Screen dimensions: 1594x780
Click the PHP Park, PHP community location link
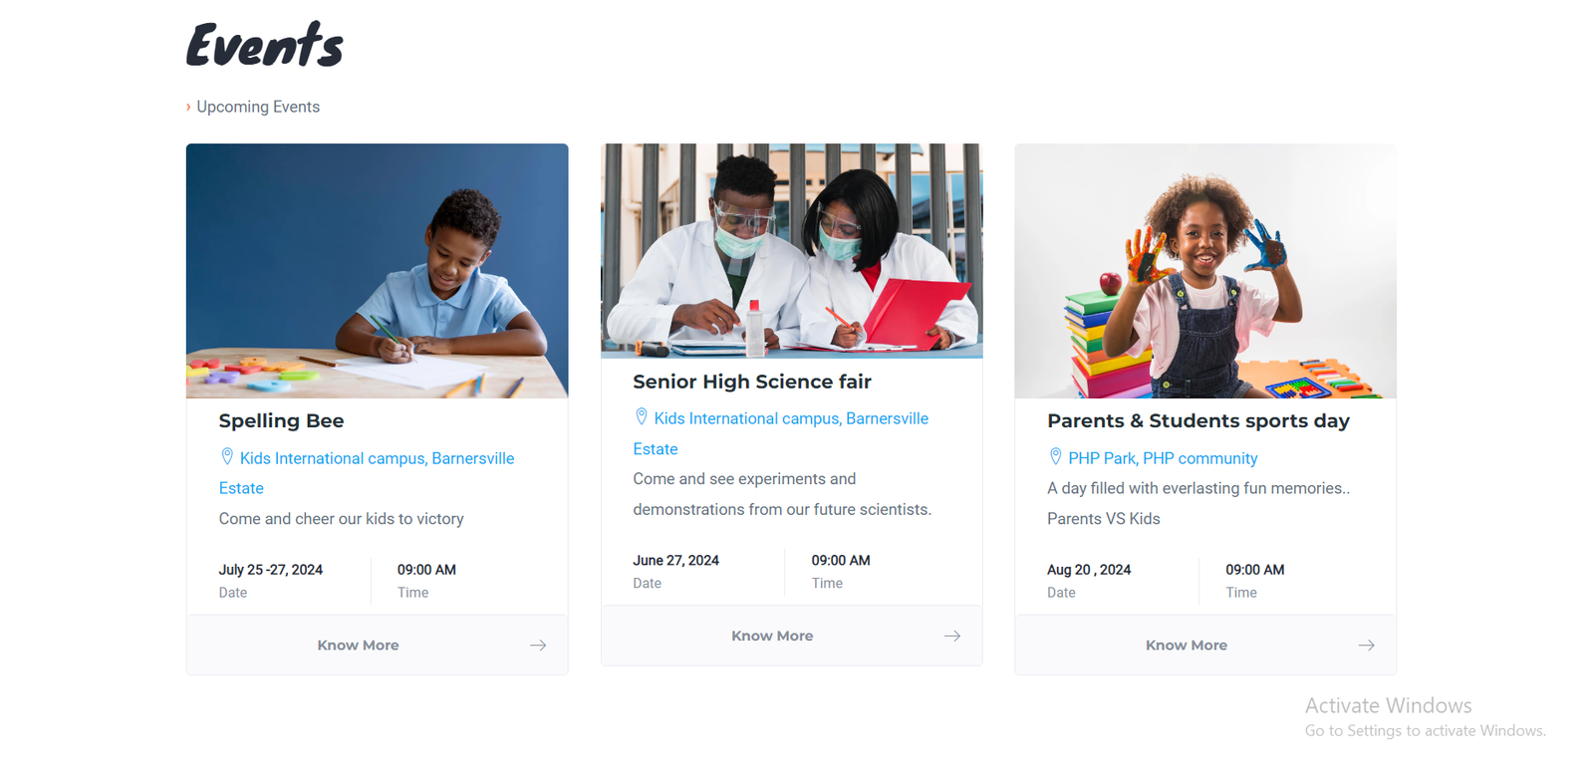tap(1163, 458)
